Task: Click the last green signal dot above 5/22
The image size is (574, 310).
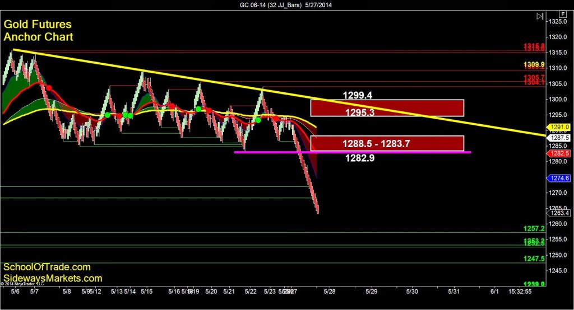Action: coord(258,120)
